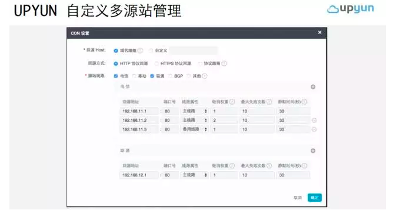Open help icon next to 域名跟随
The image size is (396, 220).
140,51
